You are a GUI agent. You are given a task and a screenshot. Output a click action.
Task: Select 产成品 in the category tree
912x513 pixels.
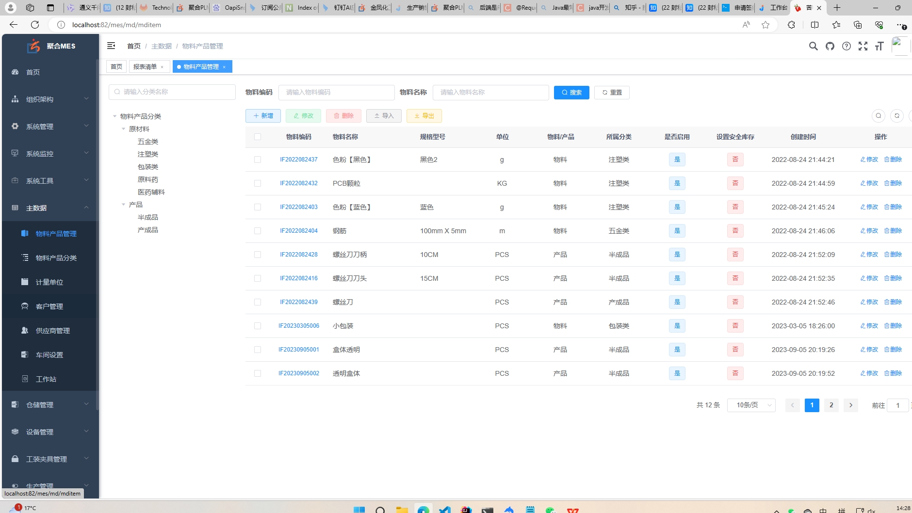pos(148,230)
